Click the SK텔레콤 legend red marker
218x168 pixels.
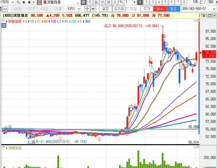[x=6, y=22]
